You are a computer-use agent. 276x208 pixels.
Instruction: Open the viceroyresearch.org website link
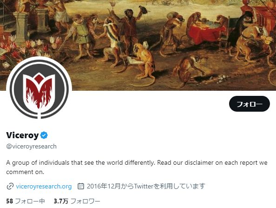click(x=44, y=186)
